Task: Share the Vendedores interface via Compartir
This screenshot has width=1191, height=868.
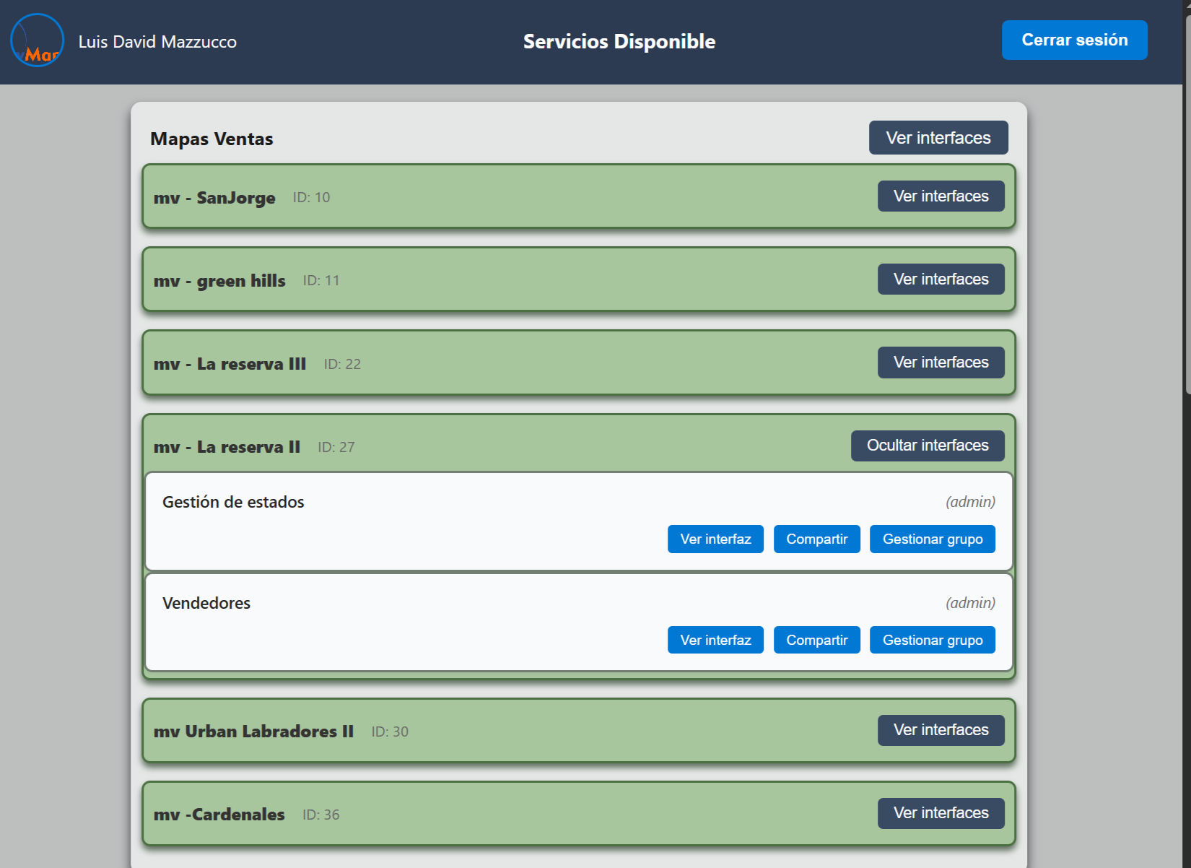Action: [x=816, y=641]
